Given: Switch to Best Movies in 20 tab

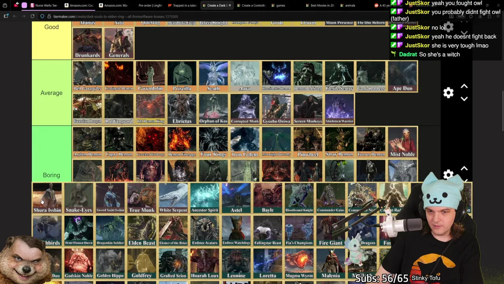Looking at the screenshot, I should click(319, 6).
